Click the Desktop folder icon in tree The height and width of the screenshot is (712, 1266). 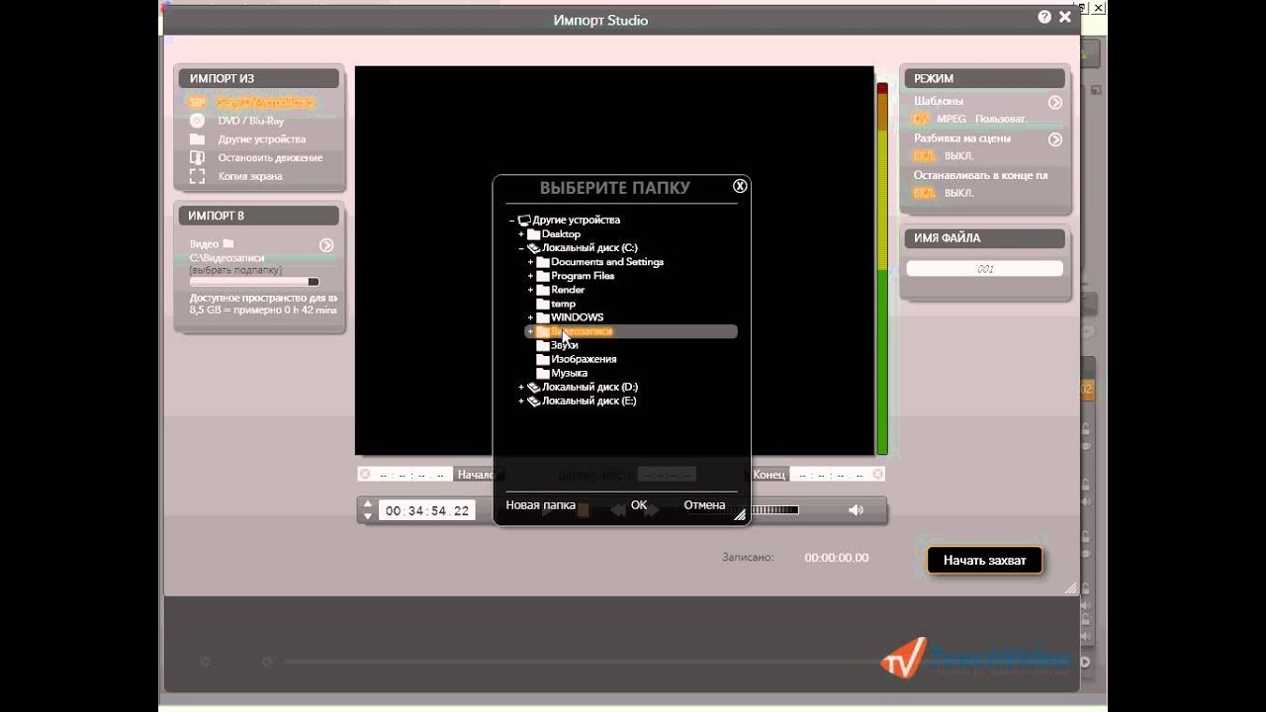pos(534,234)
